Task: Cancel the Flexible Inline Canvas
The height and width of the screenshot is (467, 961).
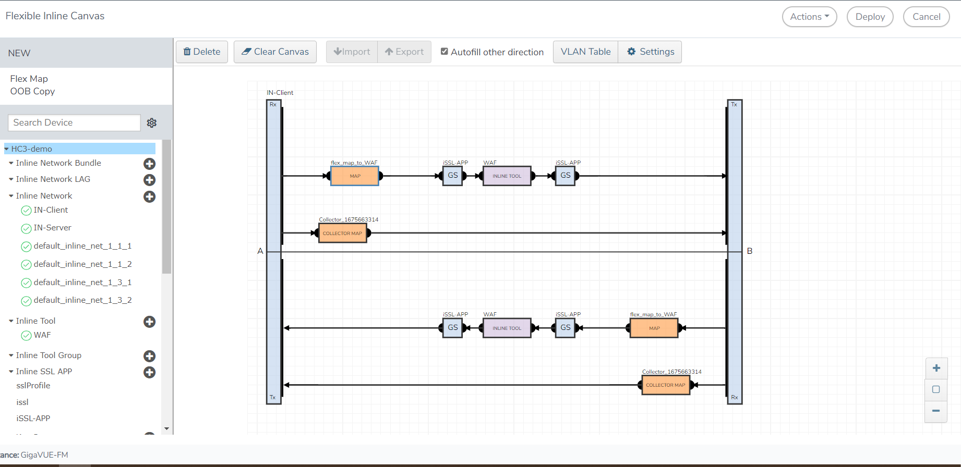Action: pyautogui.click(x=927, y=17)
